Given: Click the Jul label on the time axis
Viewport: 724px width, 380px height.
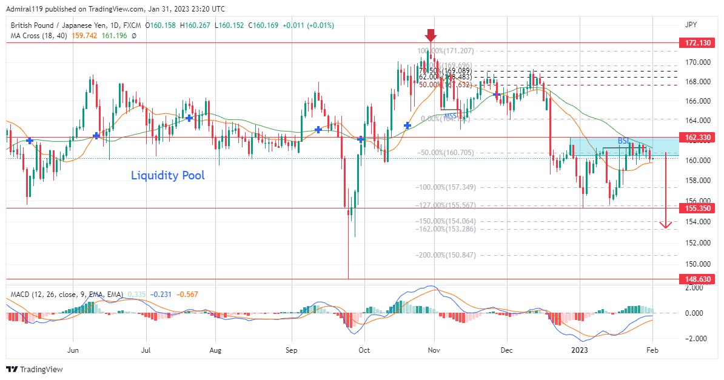Looking at the screenshot, I should (x=146, y=350).
